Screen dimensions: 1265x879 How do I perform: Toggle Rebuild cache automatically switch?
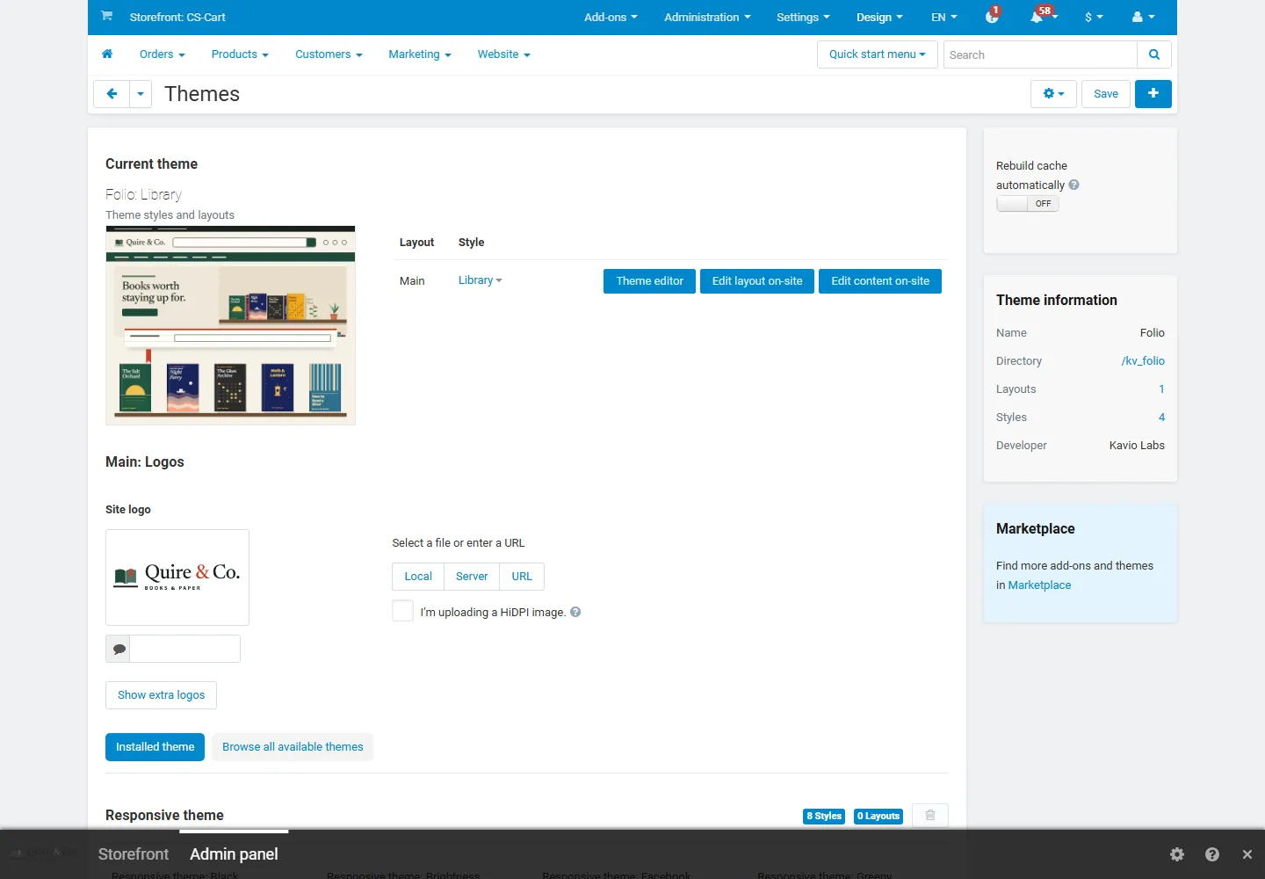click(1027, 203)
